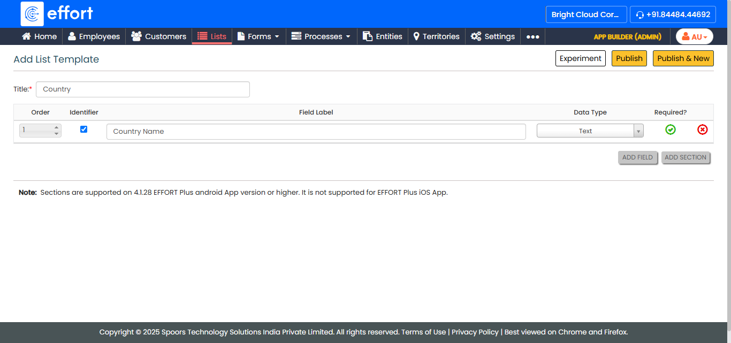Open Territories via map pin icon

coord(416,36)
